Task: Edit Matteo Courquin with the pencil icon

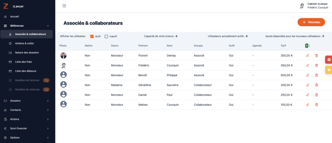Action: tap(307, 105)
